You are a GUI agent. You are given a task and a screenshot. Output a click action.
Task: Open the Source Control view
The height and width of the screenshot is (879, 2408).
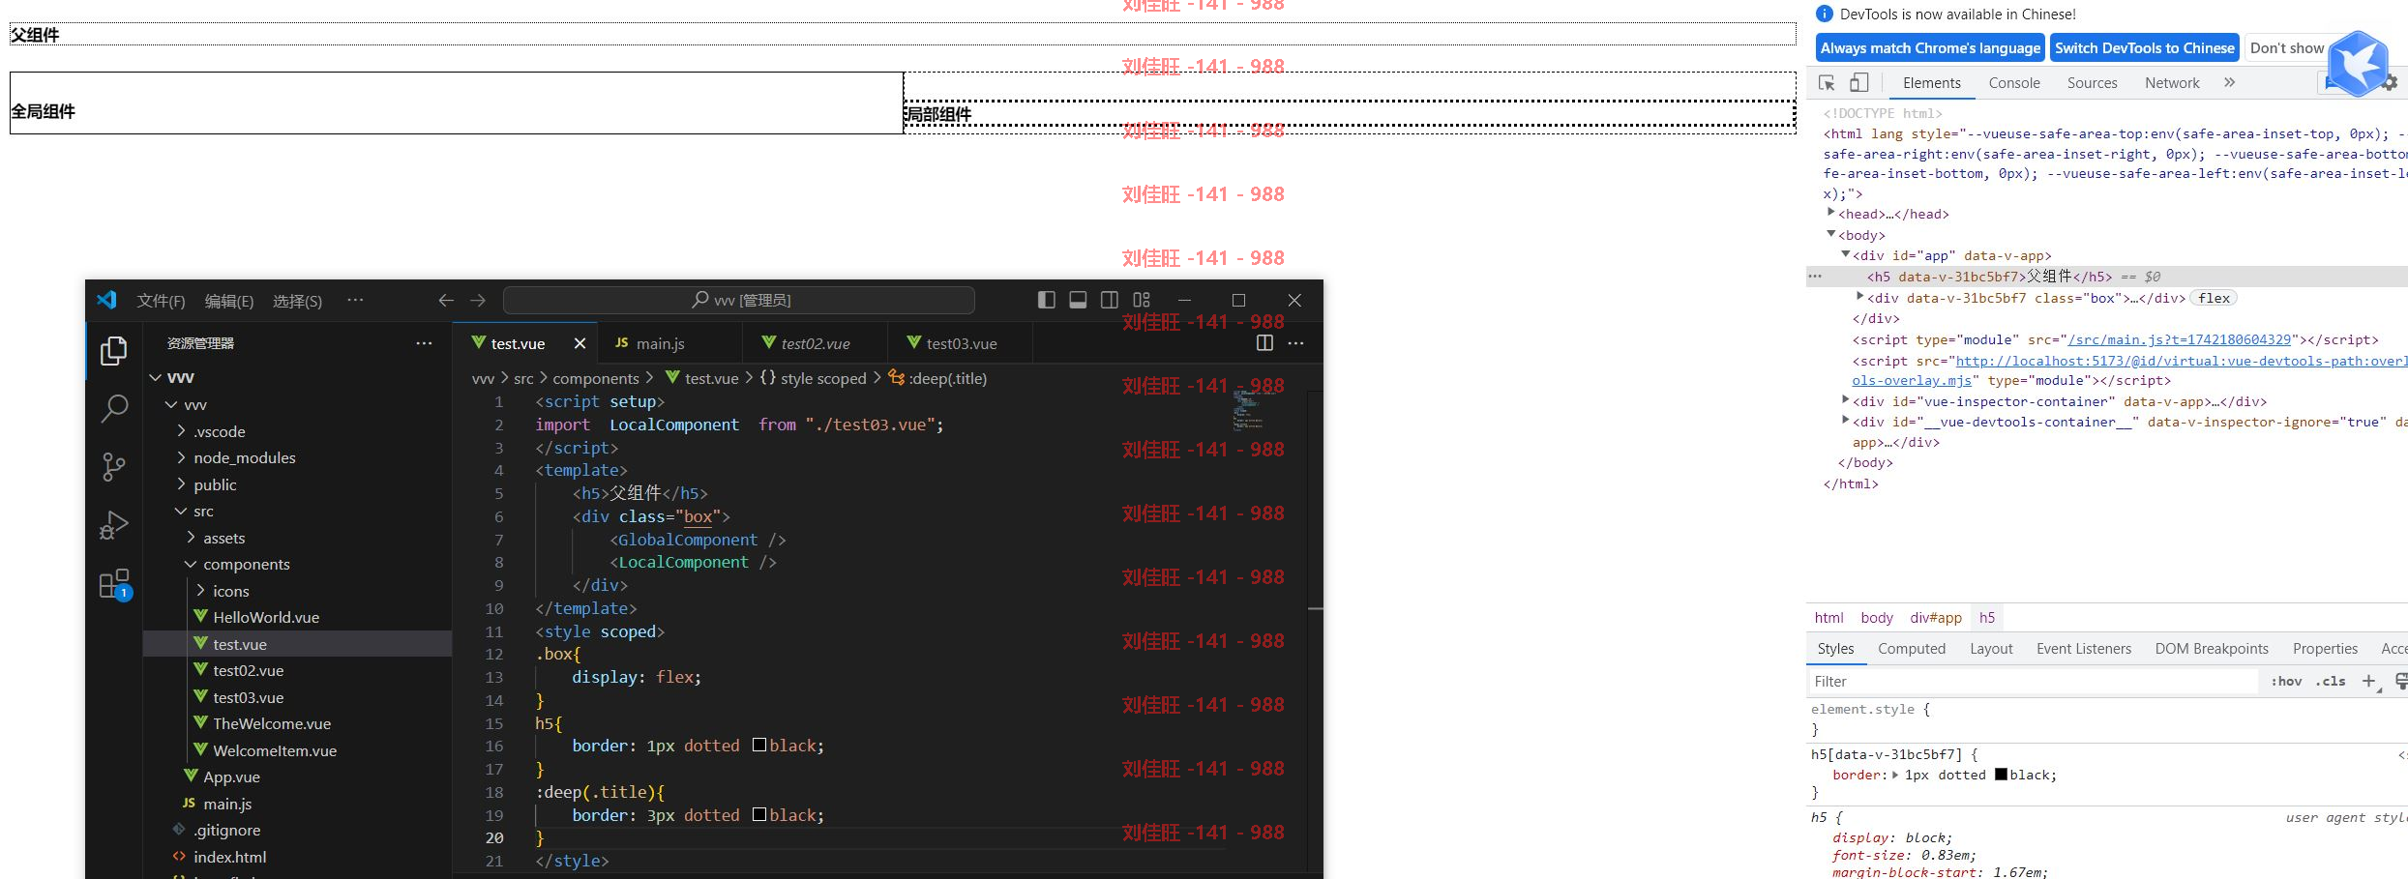point(114,467)
